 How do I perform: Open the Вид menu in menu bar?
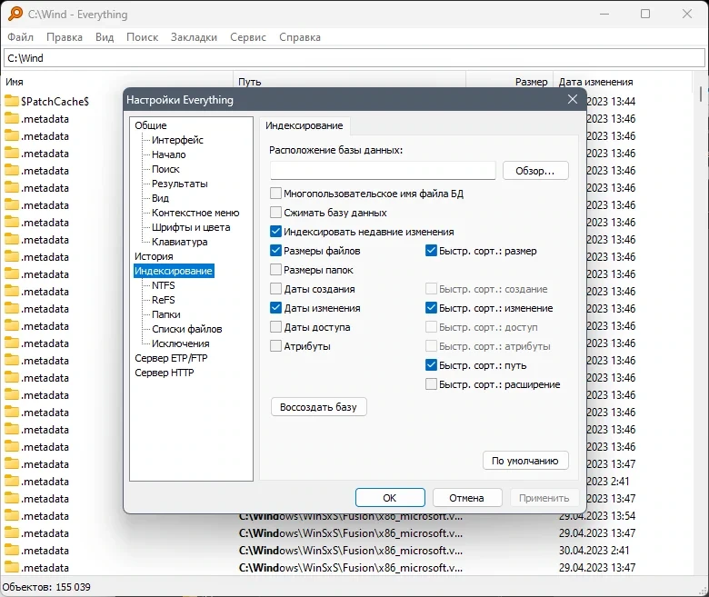pos(105,37)
